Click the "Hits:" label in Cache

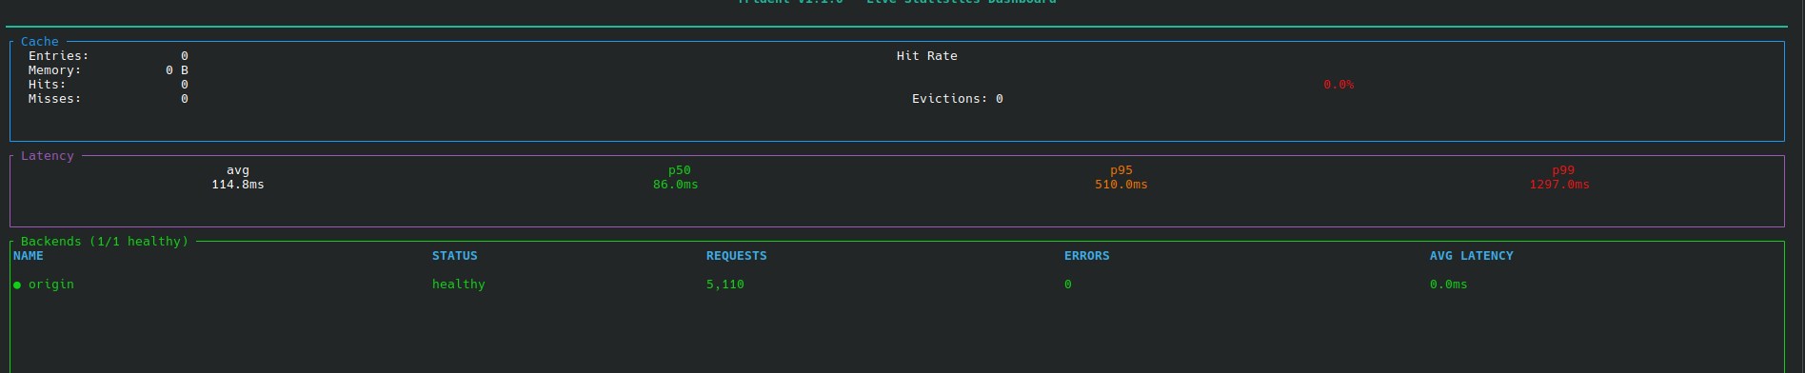point(48,85)
